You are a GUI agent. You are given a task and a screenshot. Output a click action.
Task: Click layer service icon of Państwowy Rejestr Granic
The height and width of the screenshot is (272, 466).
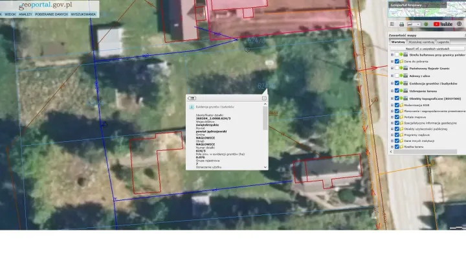405,69
